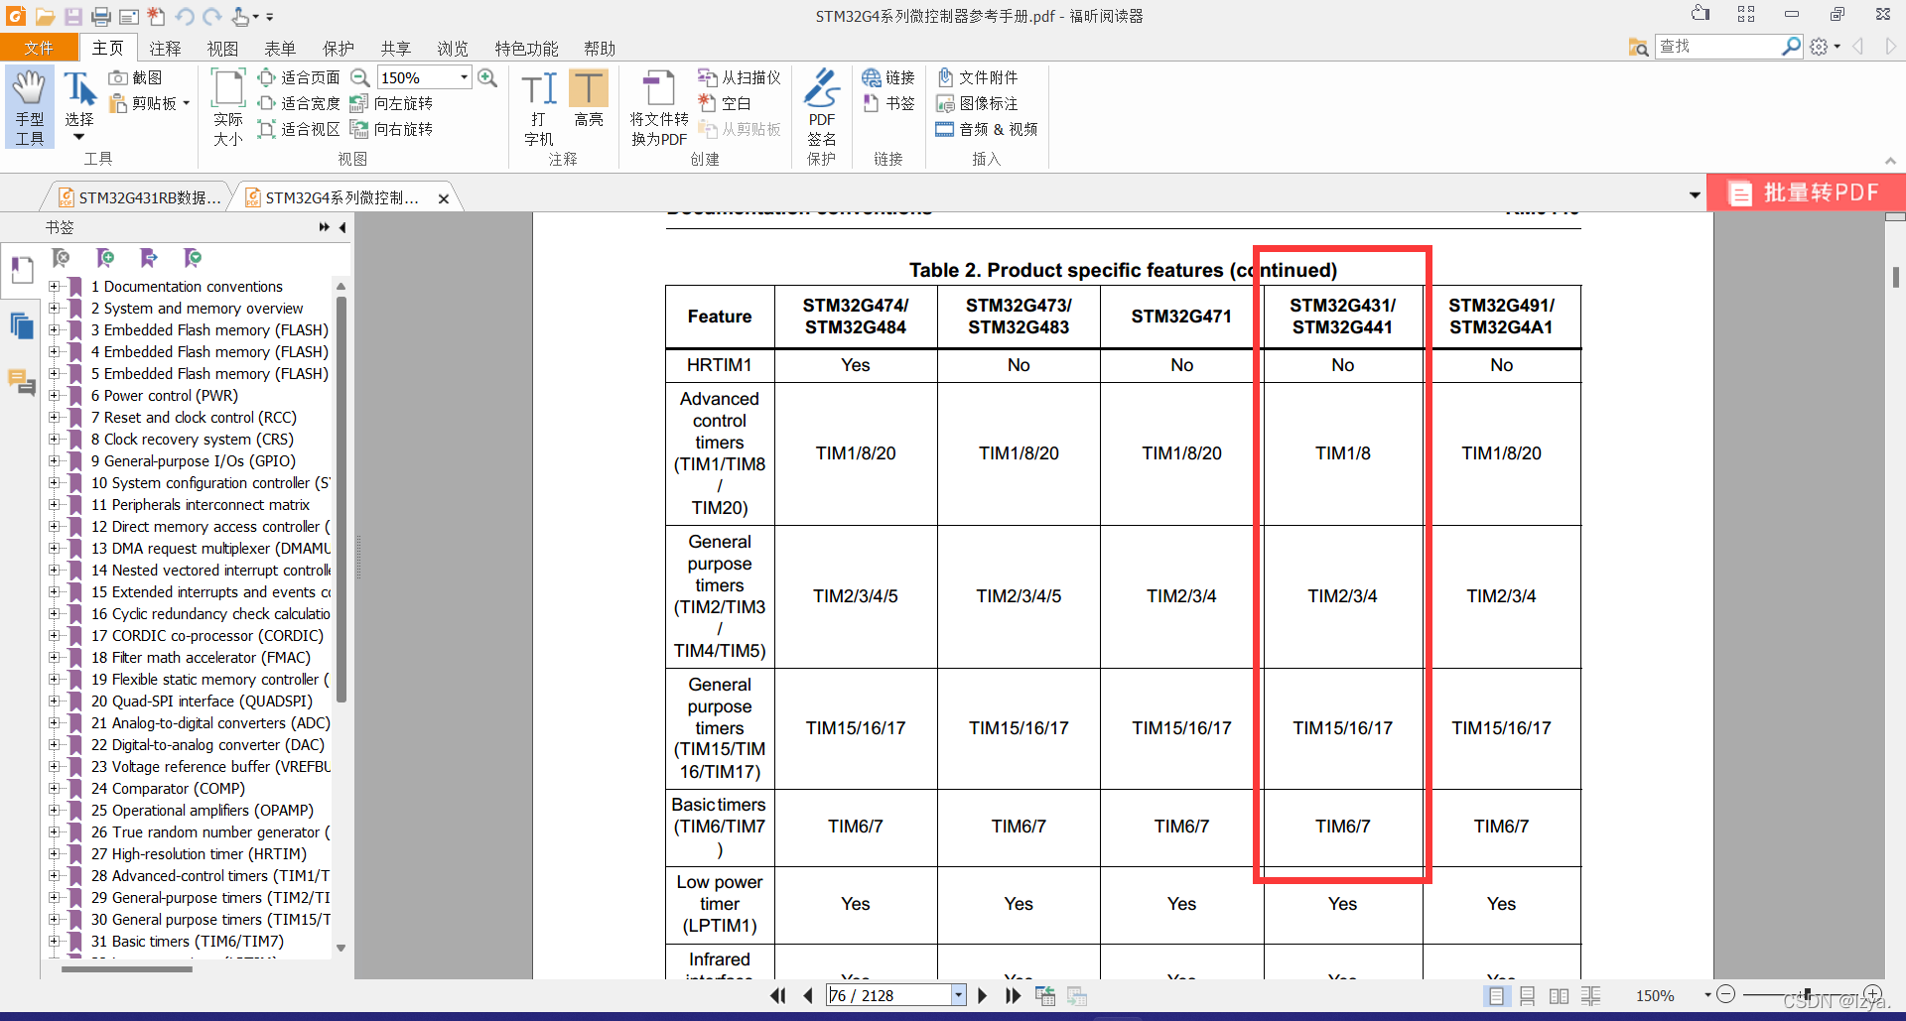Switch to the Help (帮助) ribbon tab
The image size is (1906, 1021).
pyautogui.click(x=600, y=48)
